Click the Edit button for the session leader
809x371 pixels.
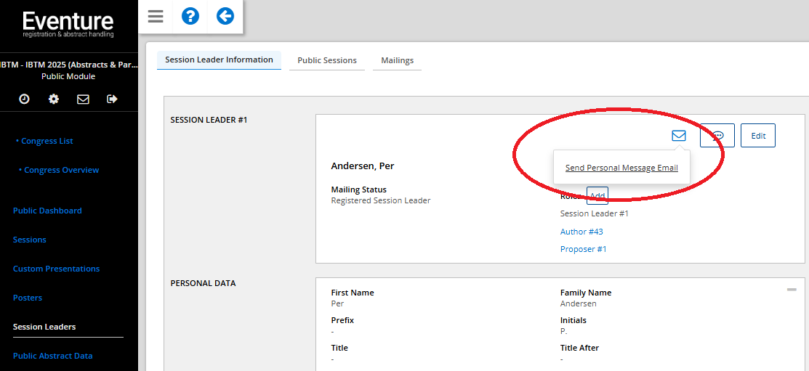758,136
